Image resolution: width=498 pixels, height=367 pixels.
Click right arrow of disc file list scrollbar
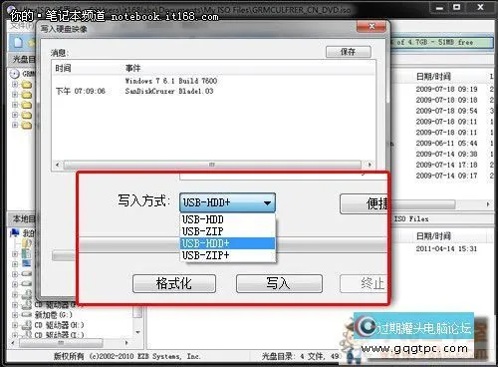488,204
